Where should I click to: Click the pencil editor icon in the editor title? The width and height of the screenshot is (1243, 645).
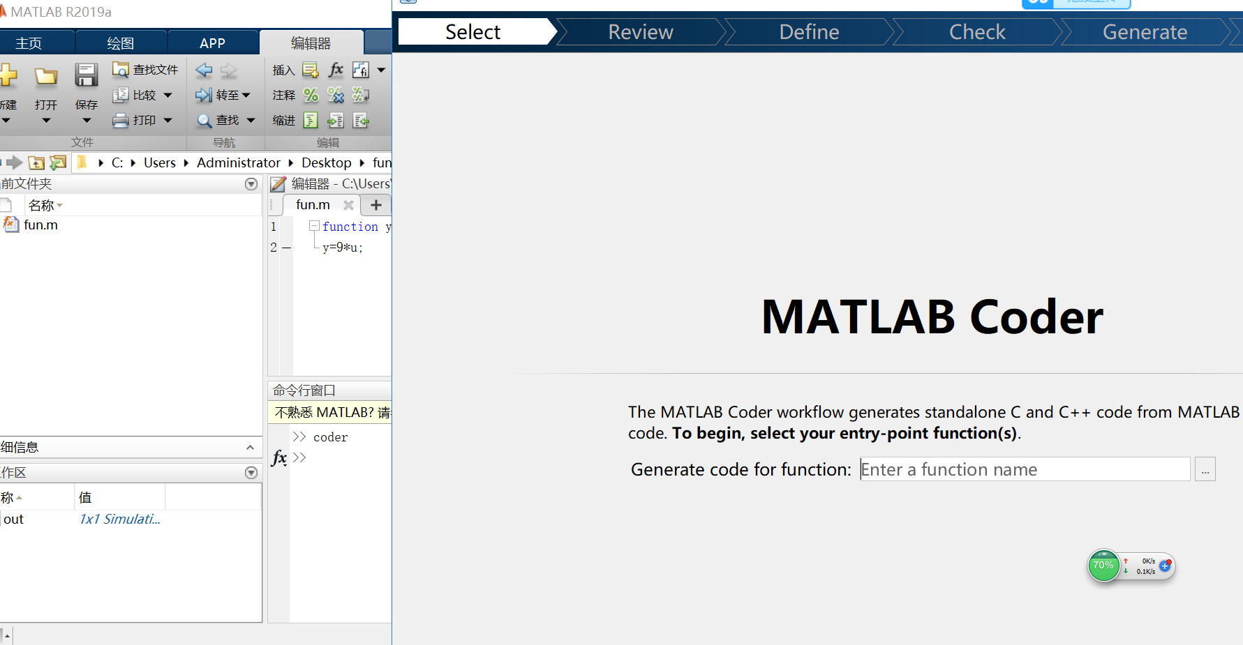(278, 184)
